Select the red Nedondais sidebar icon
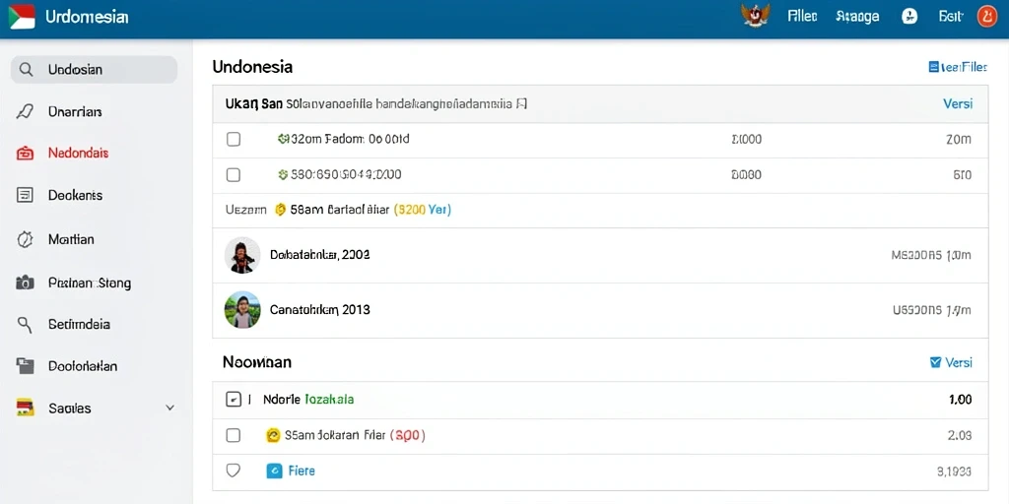Screen dimensions: 1009x504 [x=25, y=154]
